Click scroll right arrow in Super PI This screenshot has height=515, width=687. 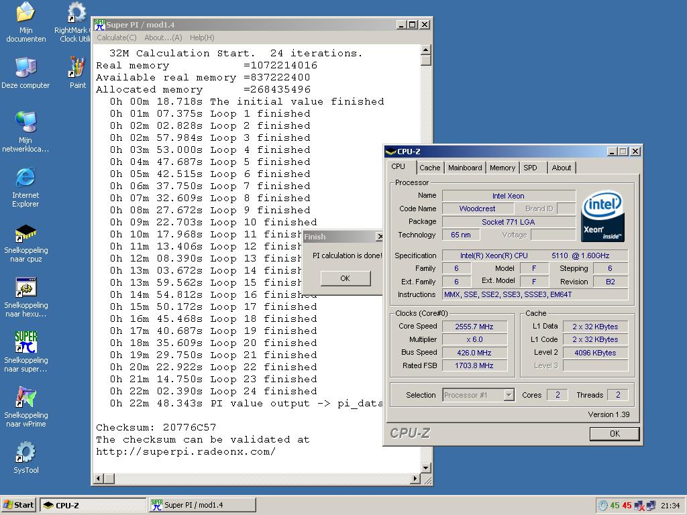coord(415,478)
